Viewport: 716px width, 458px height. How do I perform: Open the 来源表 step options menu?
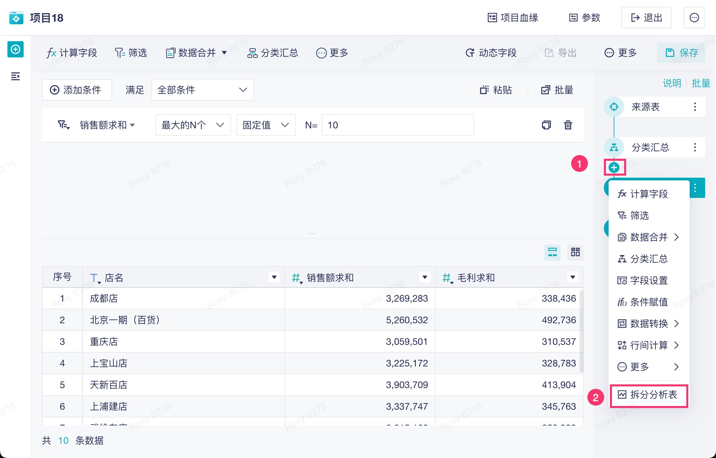click(695, 107)
